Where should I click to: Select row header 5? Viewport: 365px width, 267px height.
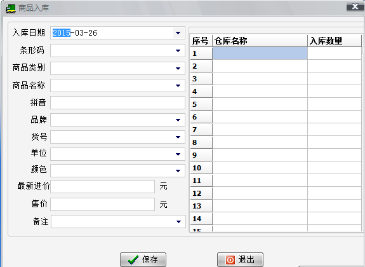point(201,104)
